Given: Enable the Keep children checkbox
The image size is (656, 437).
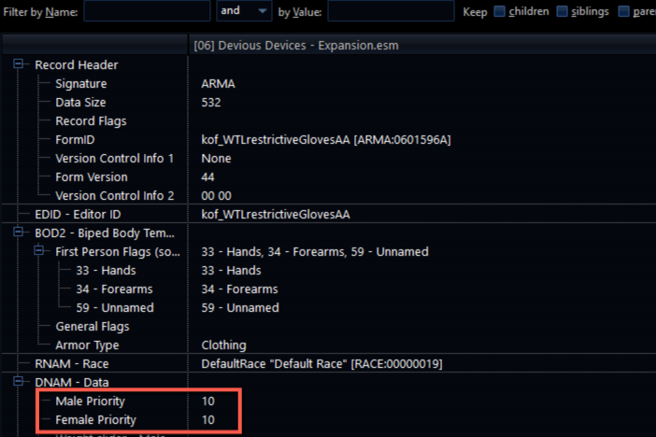Looking at the screenshot, I should click(499, 11).
